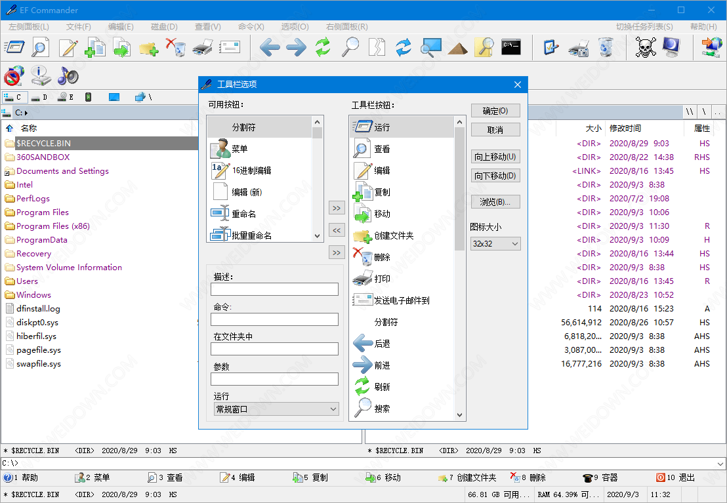Select Hex Edit (16进制编辑) in available buttons
The width and height of the screenshot is (727, 503).
(260, 171)
